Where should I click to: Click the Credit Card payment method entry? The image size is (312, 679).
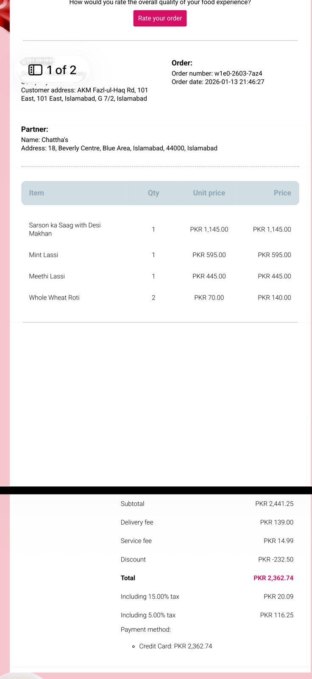[175, 646]
